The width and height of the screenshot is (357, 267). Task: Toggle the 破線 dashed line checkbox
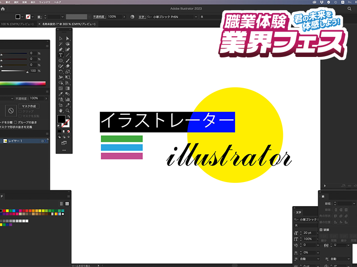[321, 230]
